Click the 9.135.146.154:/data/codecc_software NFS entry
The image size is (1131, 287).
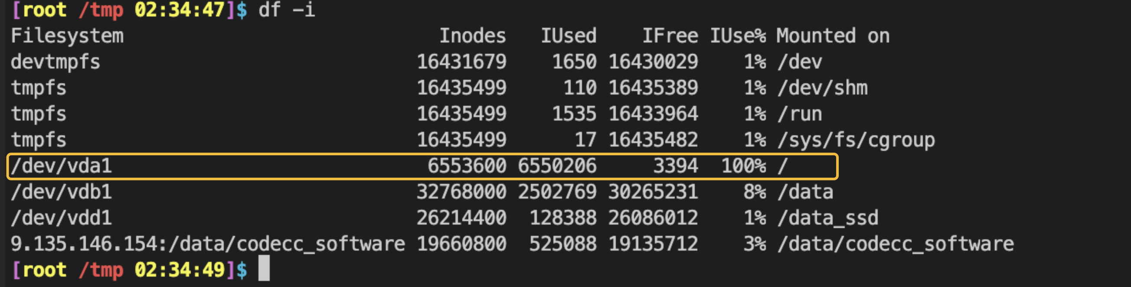(208, 244)
